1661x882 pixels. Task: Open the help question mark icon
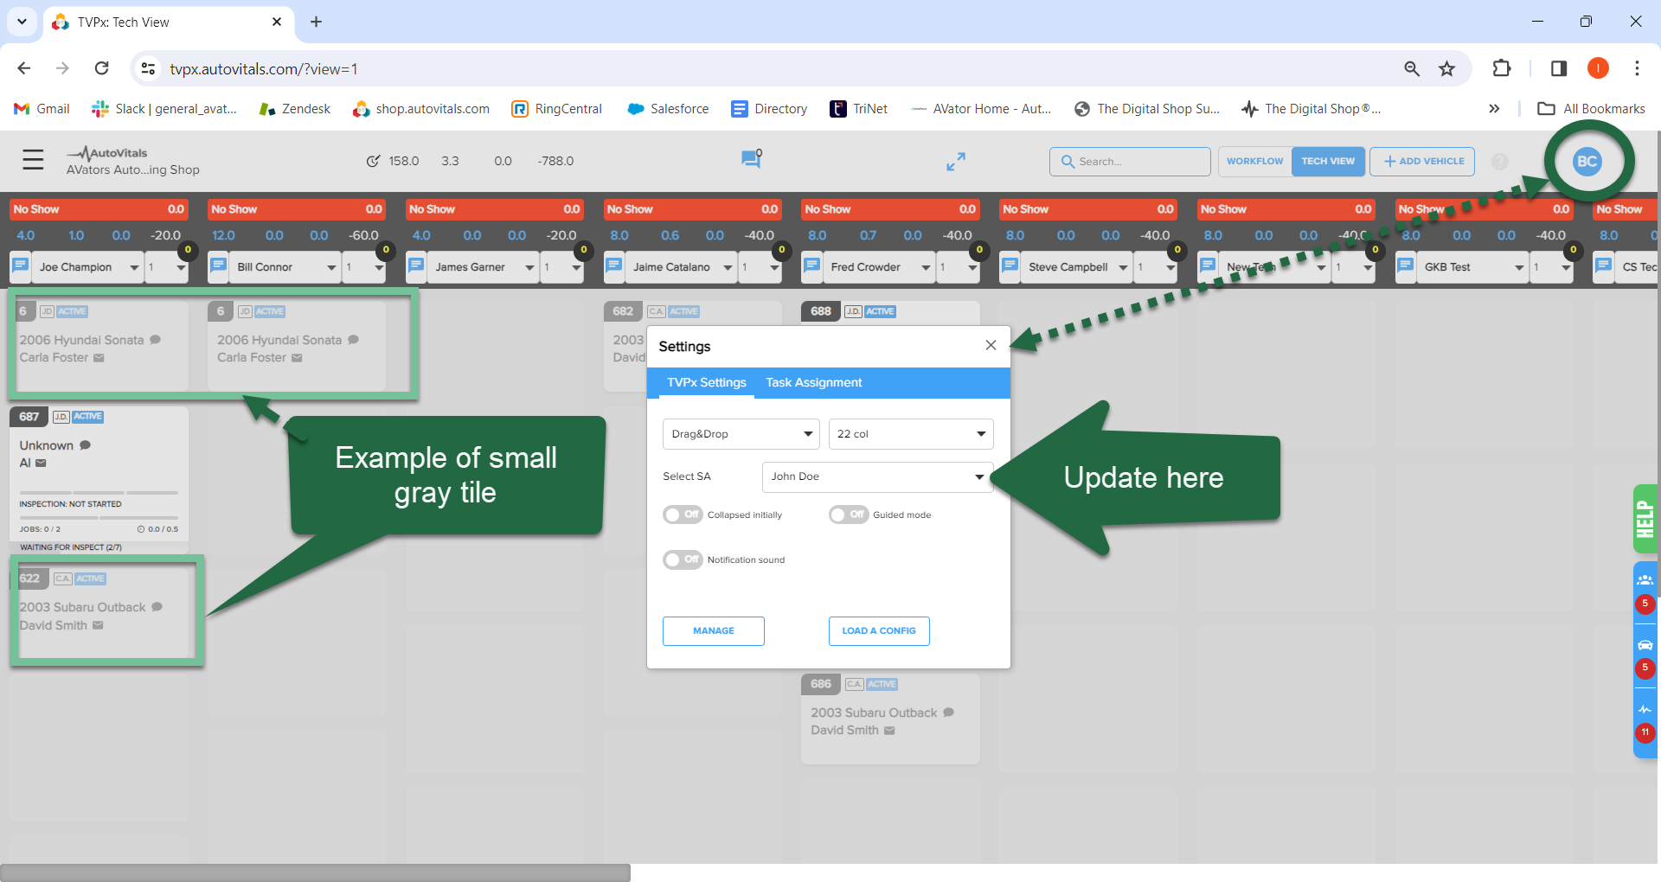(1500, 162)
